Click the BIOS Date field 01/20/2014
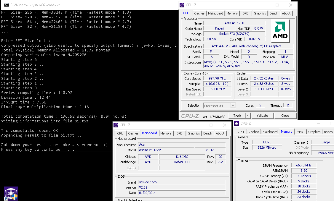This screenshot has height=201, width=334. click(x=182, y=193)
